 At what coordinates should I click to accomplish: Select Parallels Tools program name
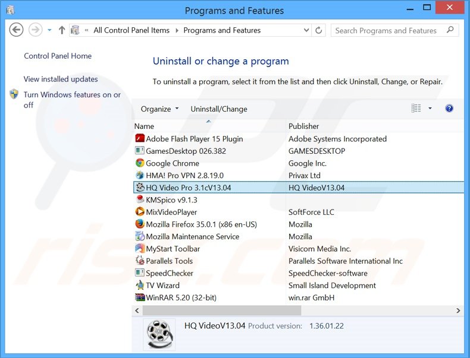tap(170, 261)
